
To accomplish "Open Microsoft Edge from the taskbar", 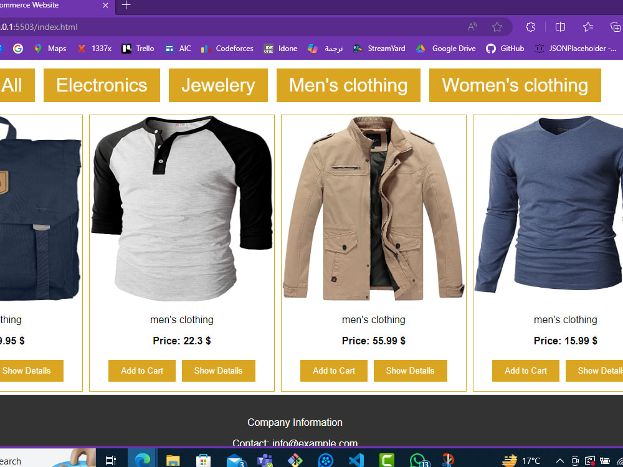I will [142, 460].
